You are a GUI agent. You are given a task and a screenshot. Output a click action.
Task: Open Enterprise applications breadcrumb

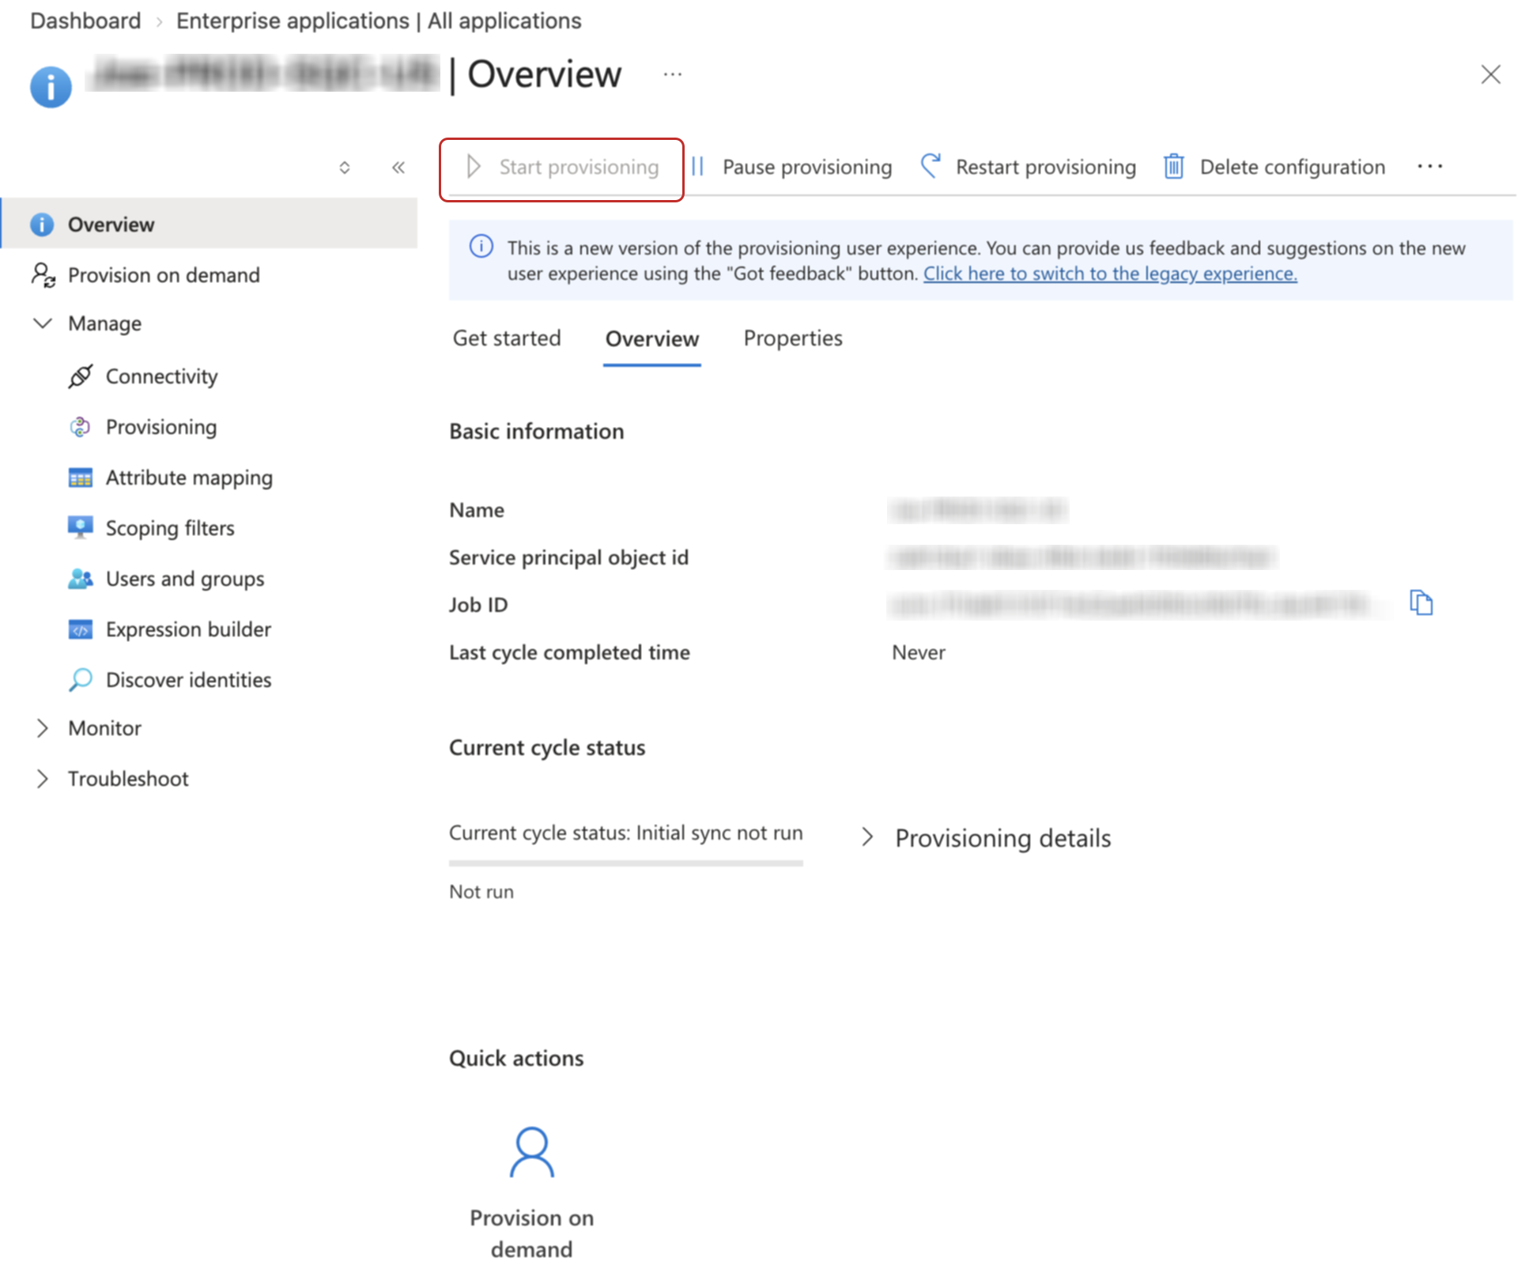(x=379, y=21)
